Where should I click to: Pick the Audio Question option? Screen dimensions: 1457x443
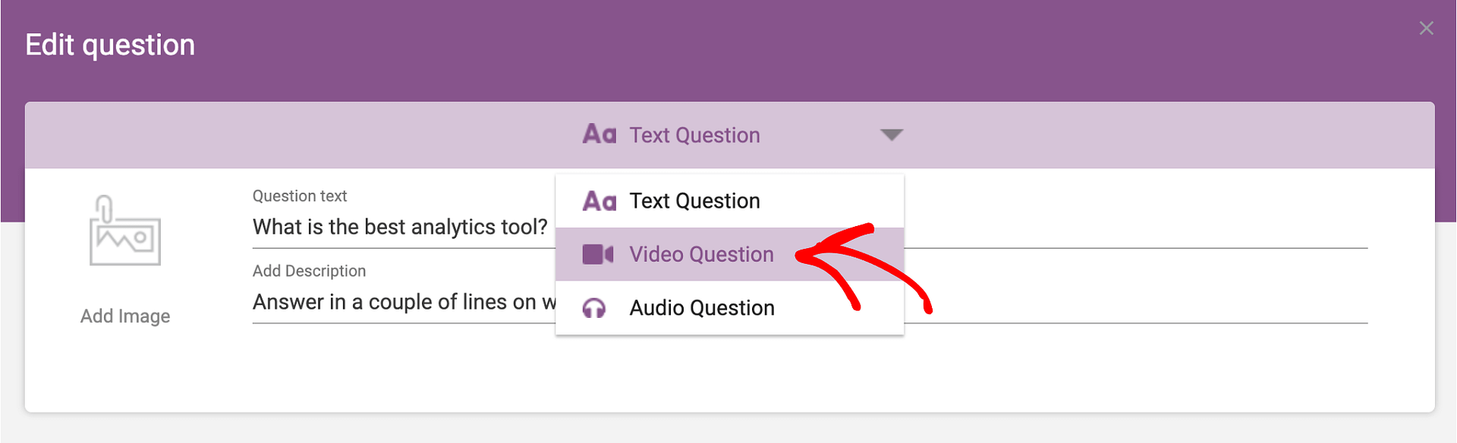pos(701,308)
